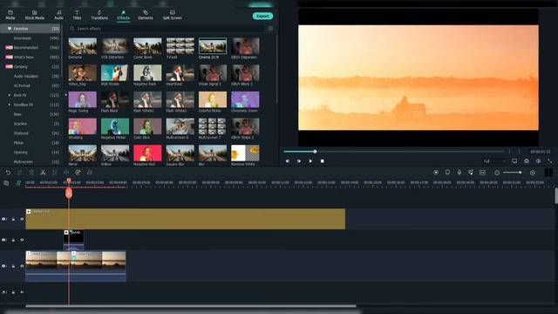The image size is (558, 314).
Task: Select the Favorites category
Action: 31,29
